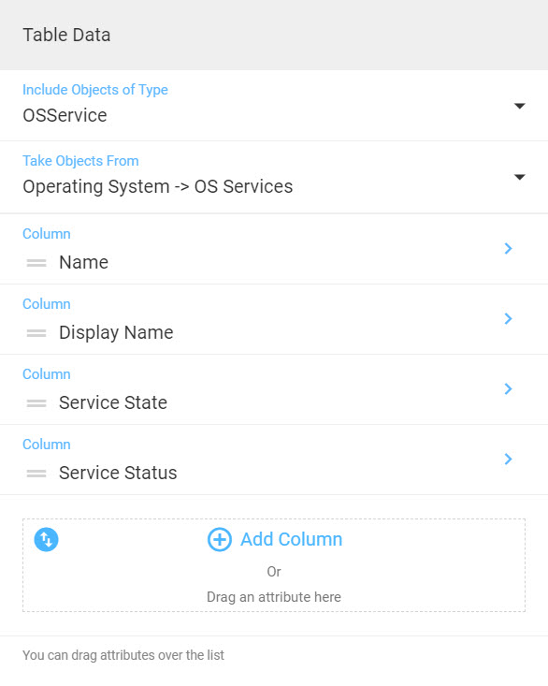Screen dimensions: 548x686
Task: Click the Drag an attribute here drop area
Action: (x=274, y=565)
